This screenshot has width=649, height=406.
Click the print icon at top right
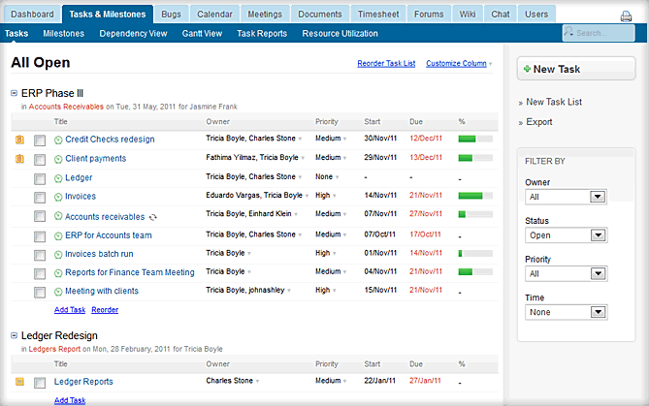626,16
